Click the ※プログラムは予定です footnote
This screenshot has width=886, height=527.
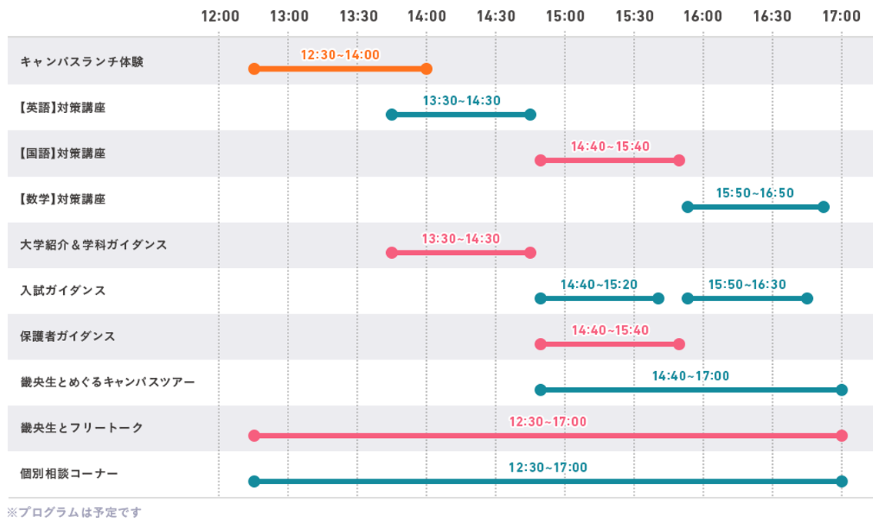(x=75, y=512)
